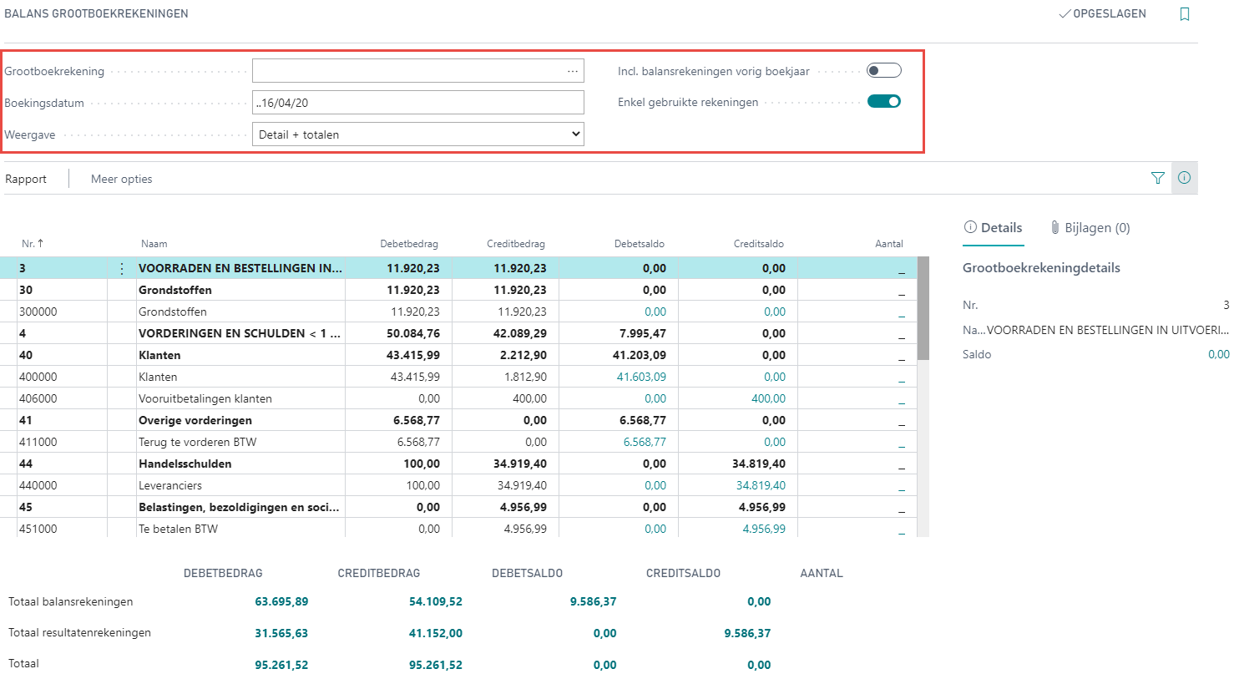This screenshot has width=1234, height=674.
Task: Open row options for account 3
Action: pos(122,269)
